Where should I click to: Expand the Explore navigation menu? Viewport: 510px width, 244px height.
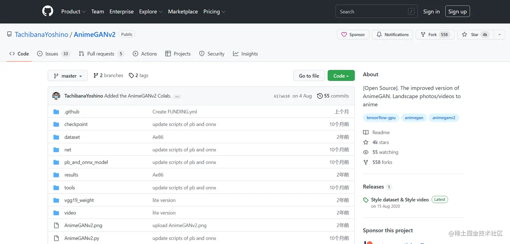pos(151,11)
